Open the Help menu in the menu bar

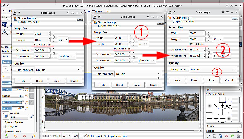coord(108,11)
